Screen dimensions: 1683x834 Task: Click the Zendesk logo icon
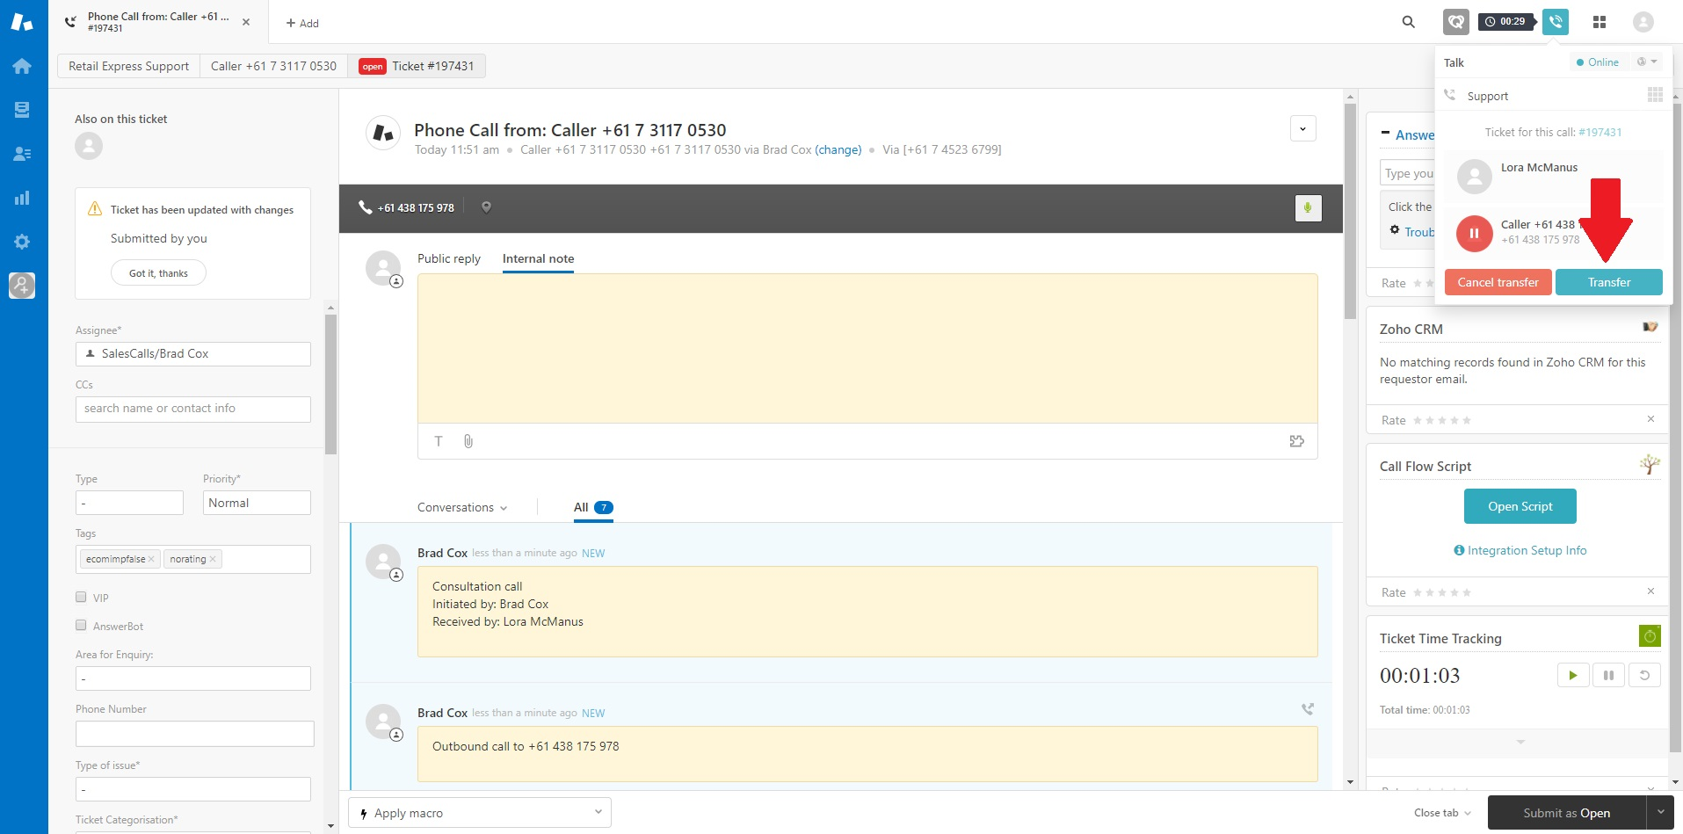pos(22,22)
